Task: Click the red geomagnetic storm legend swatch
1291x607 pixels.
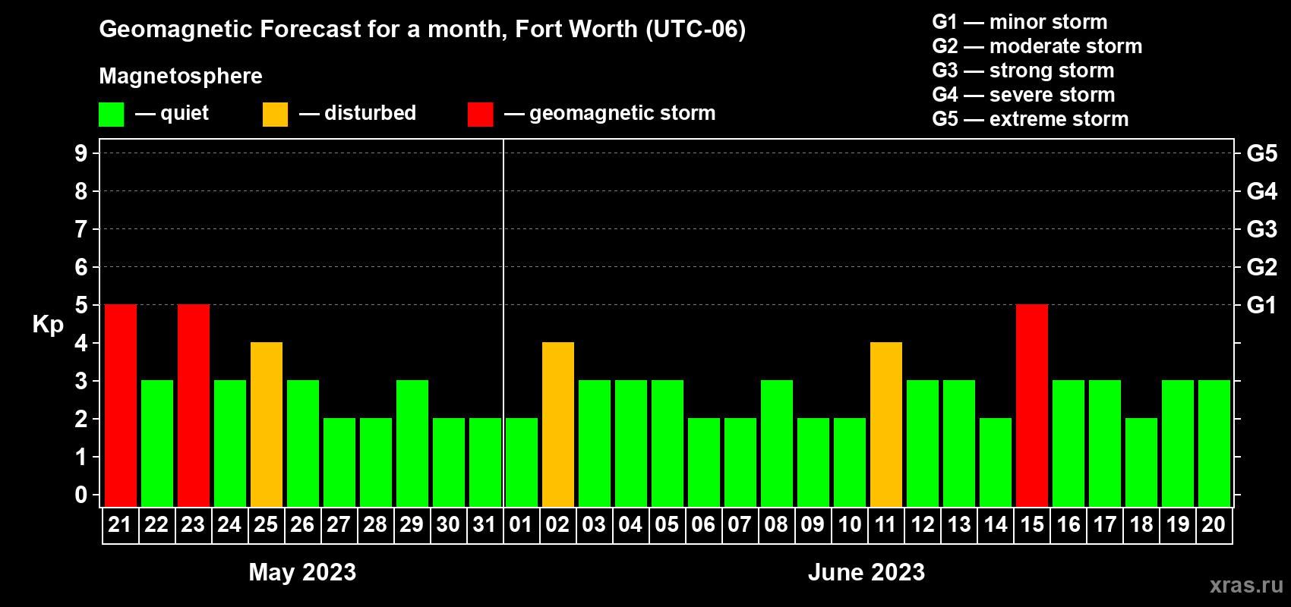Action: [481, 115]
